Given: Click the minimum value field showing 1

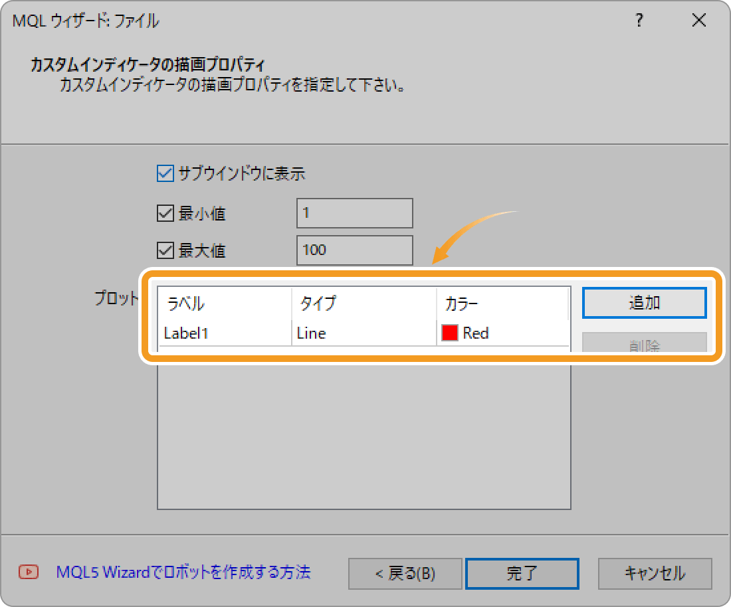Looking at the screenshot, I should pyautogui.click(x=354, y=213).
